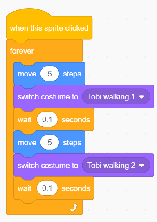Edit the first move block's 5 steps value
The width and height of the screenshot is (157, 222).
[49, 74]
